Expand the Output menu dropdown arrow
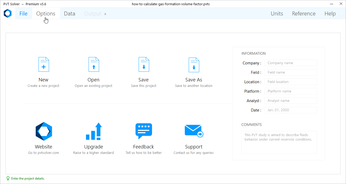The image size is (346, 184). point(105,14)
